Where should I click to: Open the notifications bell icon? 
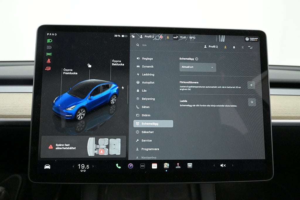[234, 47]
